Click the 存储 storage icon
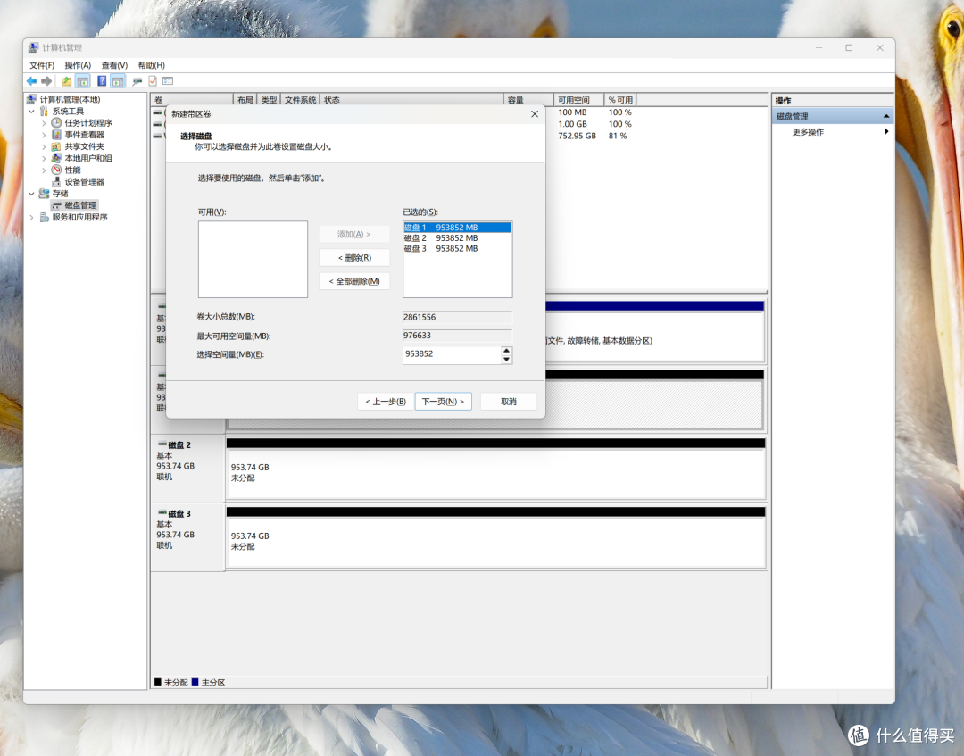This screenshot has width=964, height=756. point(44,194)
